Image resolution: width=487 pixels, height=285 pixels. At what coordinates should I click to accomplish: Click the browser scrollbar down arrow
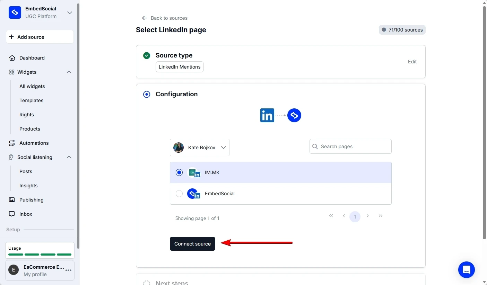[x=484, y=282]
